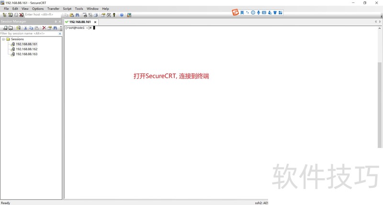Open the View menu

click(x=25, y=9)
